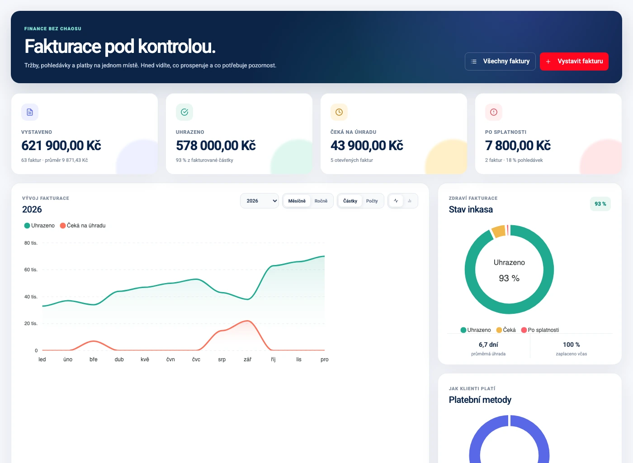
Task: Toggle Po splatnosti in the Stav inkasa legend
Action: coord(540,330)
